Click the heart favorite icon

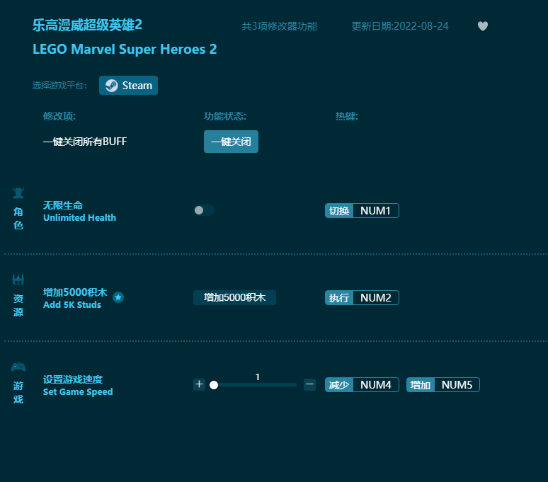483,26
